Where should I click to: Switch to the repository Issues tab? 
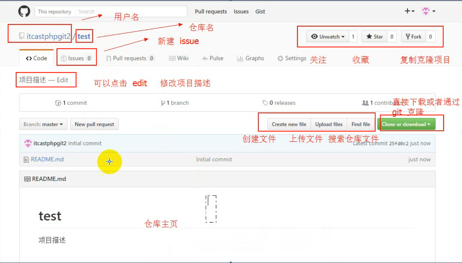pyautogui.click(x=76, y=58)
